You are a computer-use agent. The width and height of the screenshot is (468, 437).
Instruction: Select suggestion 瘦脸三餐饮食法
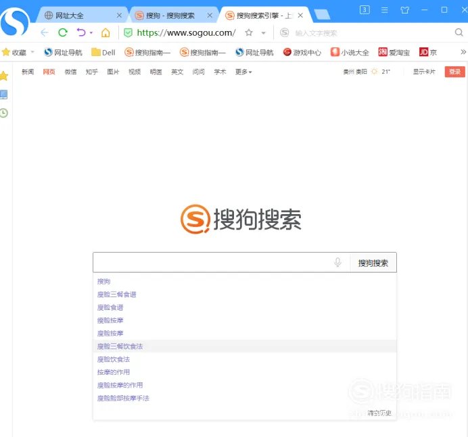[120, 346]
